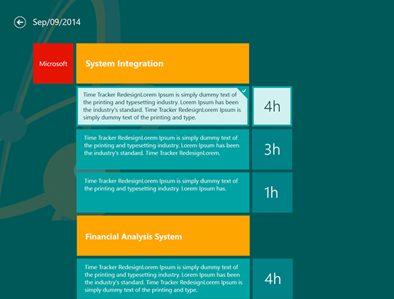Click the corner tick marker of first entry
The height and width of the screenshot is (299, 394).
(x=244, y=90)
